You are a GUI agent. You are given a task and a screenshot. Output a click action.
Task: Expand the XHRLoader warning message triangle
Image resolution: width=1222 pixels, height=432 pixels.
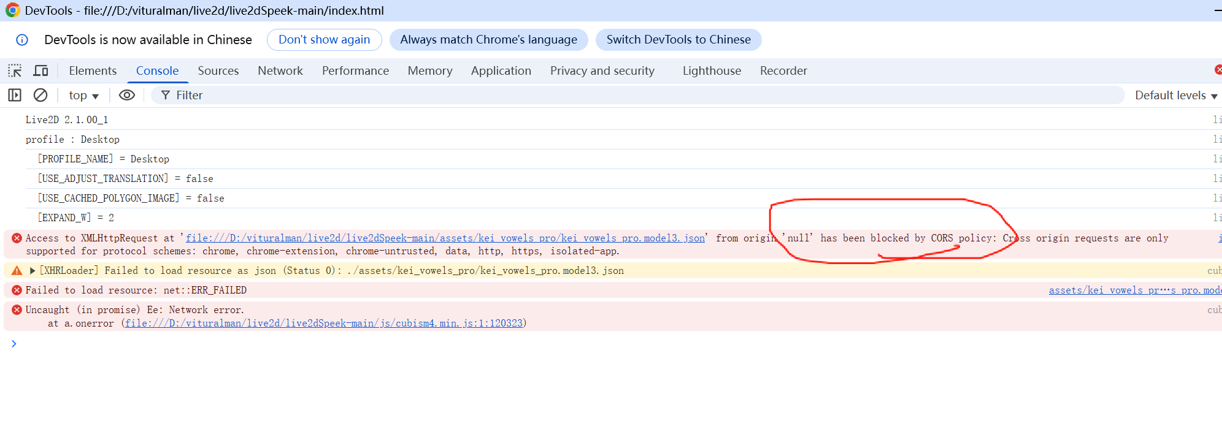point(33,270)
